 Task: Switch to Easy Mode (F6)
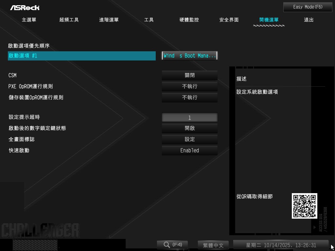(308, 7)
